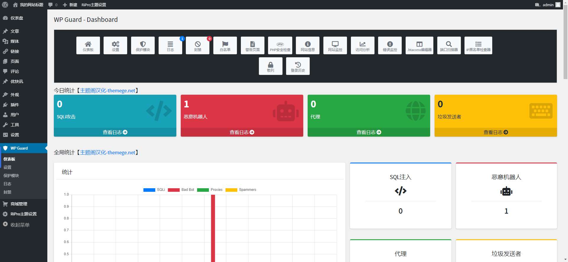Viewport: 568px width, 262px height.
Task: Open the 网站监控 monitor tile
Action: click(335, 45)
